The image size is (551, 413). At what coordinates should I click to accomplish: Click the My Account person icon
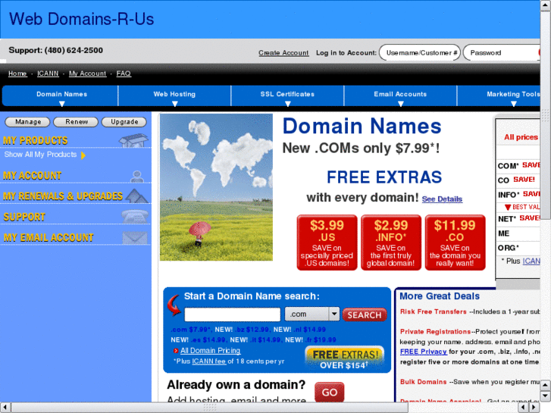tap(136, 176)
